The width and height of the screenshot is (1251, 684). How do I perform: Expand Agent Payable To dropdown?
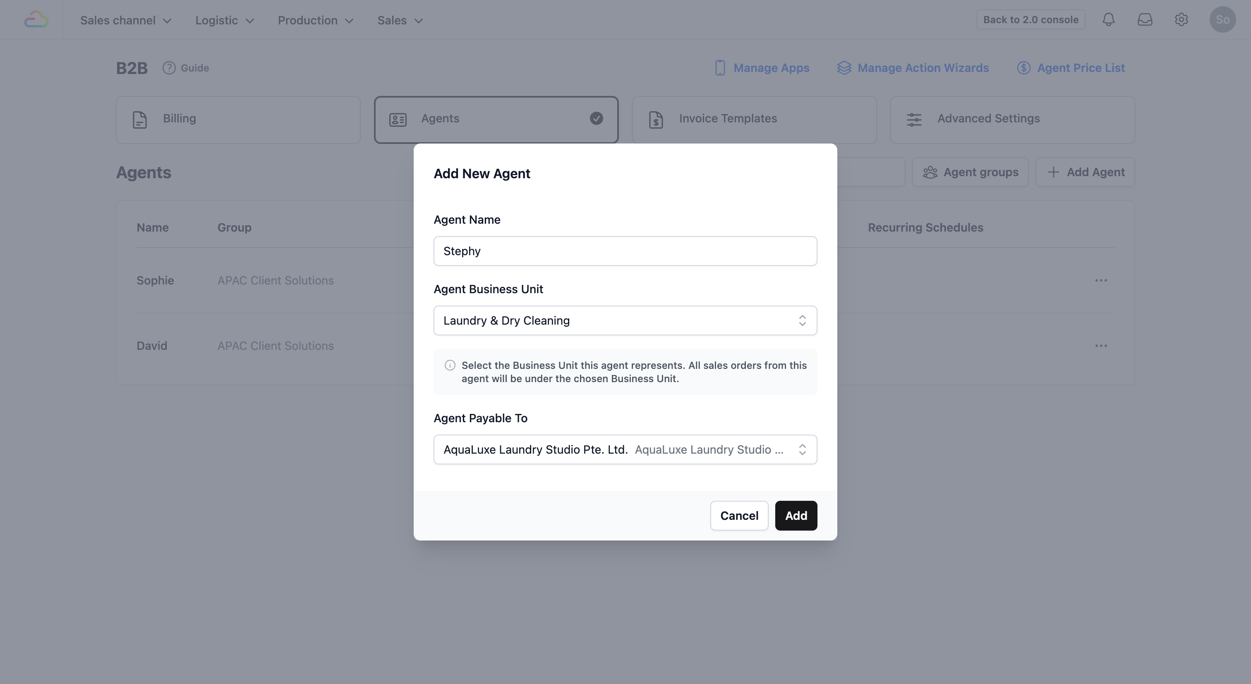(x=625, y=450)
